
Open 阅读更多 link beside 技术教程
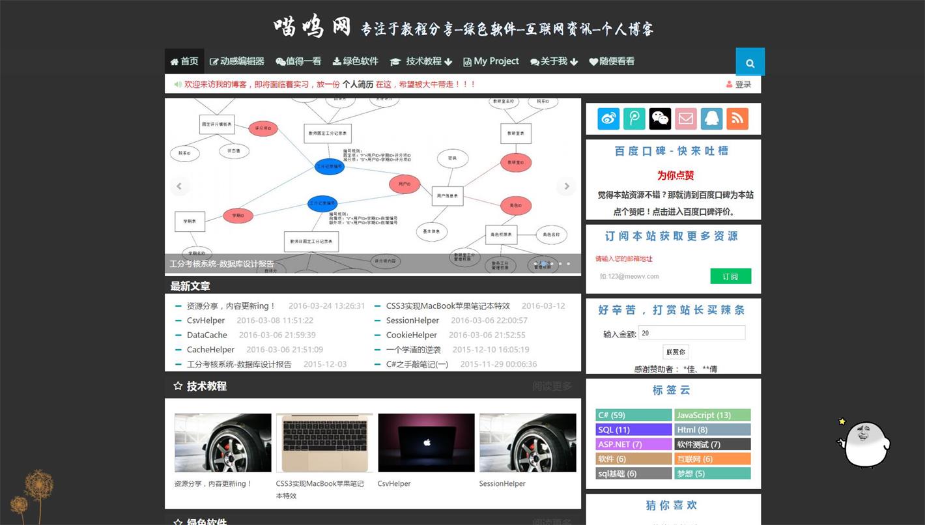(552, 386)
